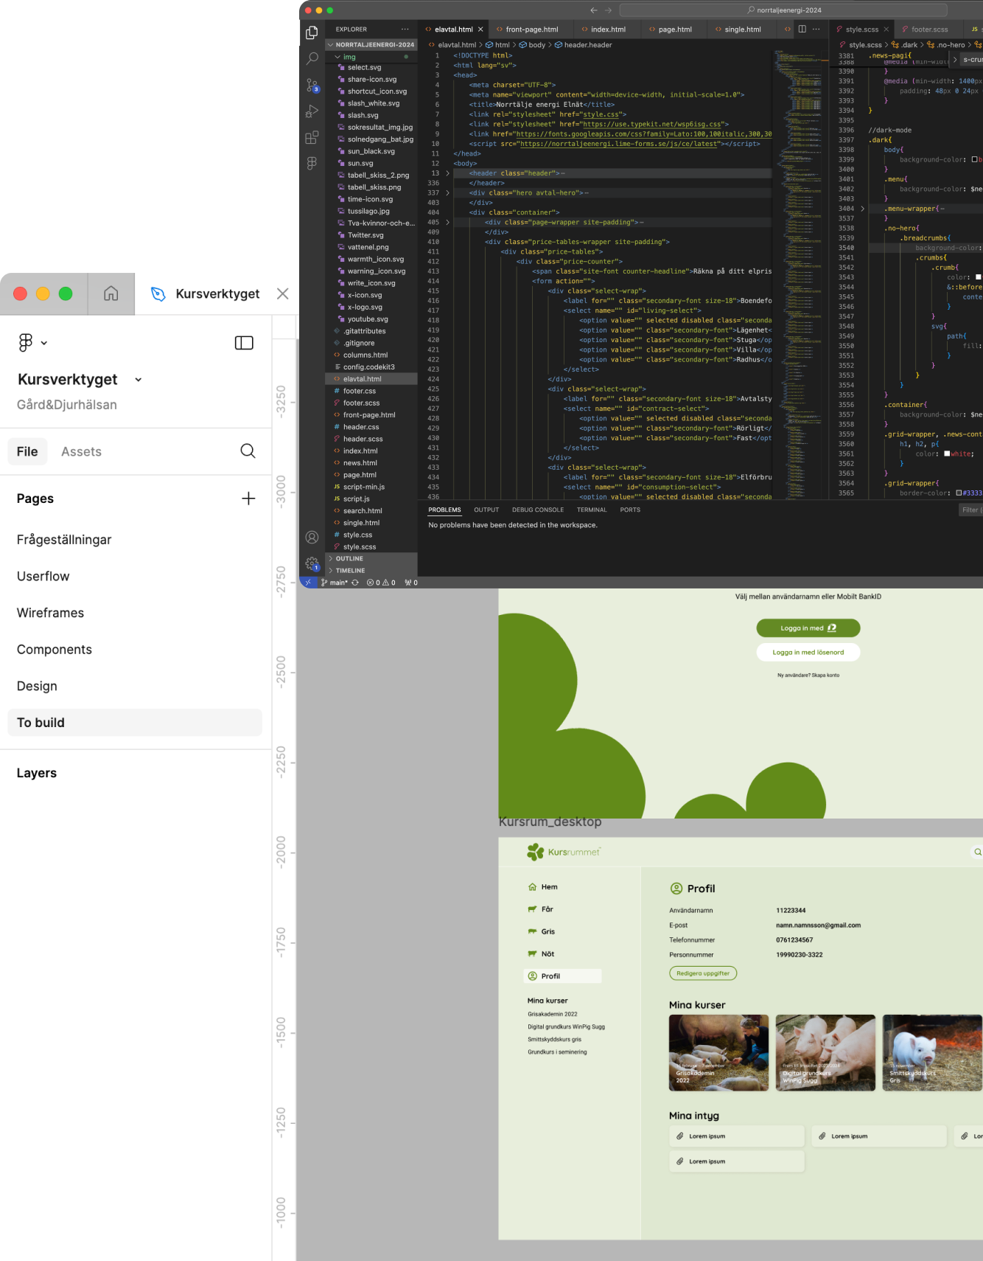The height and width of the screenshot is (1261, 983).
Task: Click the Logga in med lösenord button
Action: (808, 652)
